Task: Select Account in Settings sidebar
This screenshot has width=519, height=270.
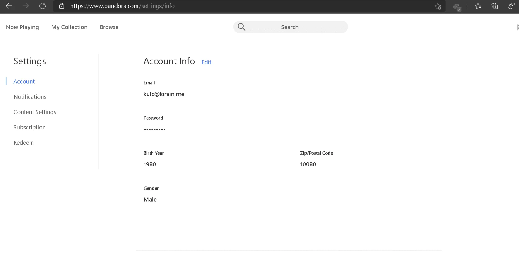Action: [x=24, y=81]
